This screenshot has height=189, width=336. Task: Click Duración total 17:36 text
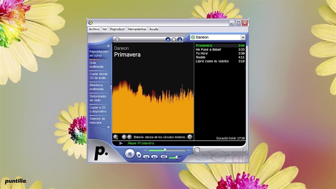click(x=230, y=138)
